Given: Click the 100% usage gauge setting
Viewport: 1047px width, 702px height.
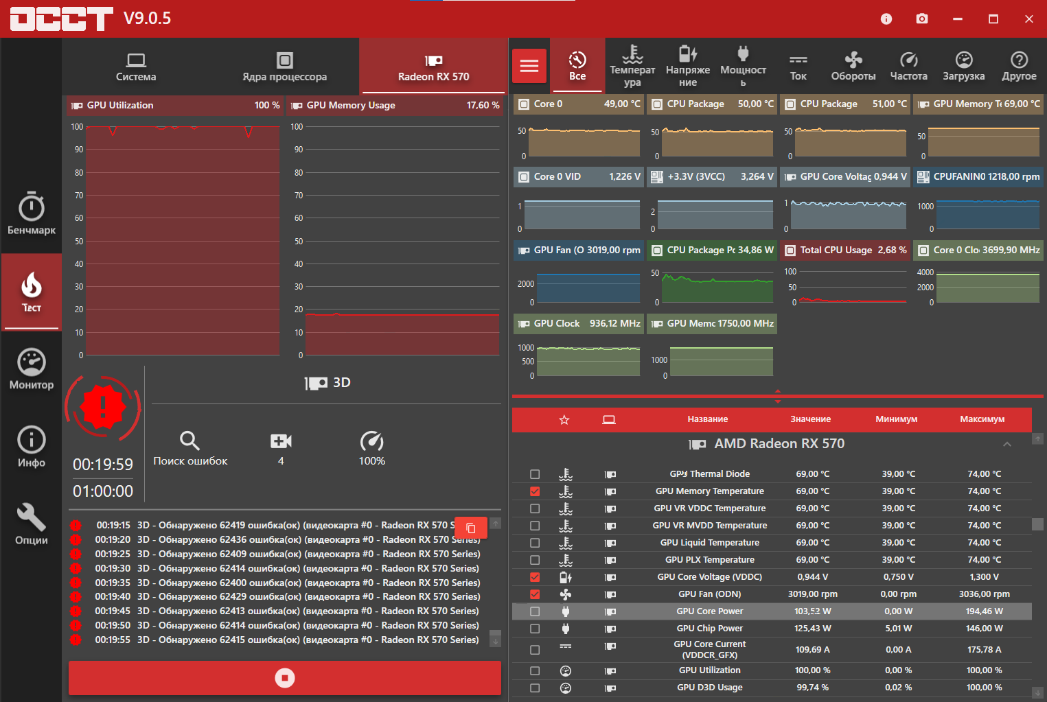Looking at the screenshot, I should coord(371,448).
